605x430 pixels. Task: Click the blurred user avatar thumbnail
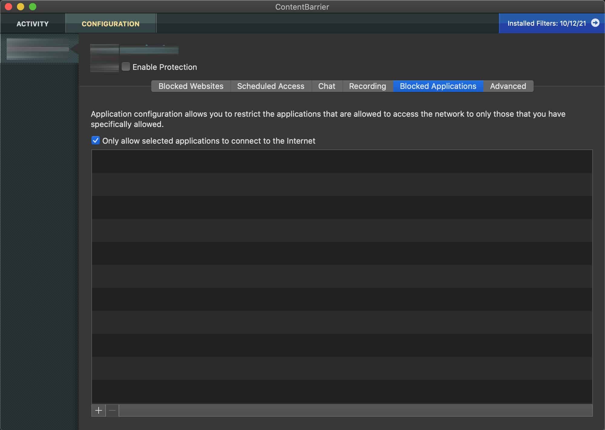104,58
